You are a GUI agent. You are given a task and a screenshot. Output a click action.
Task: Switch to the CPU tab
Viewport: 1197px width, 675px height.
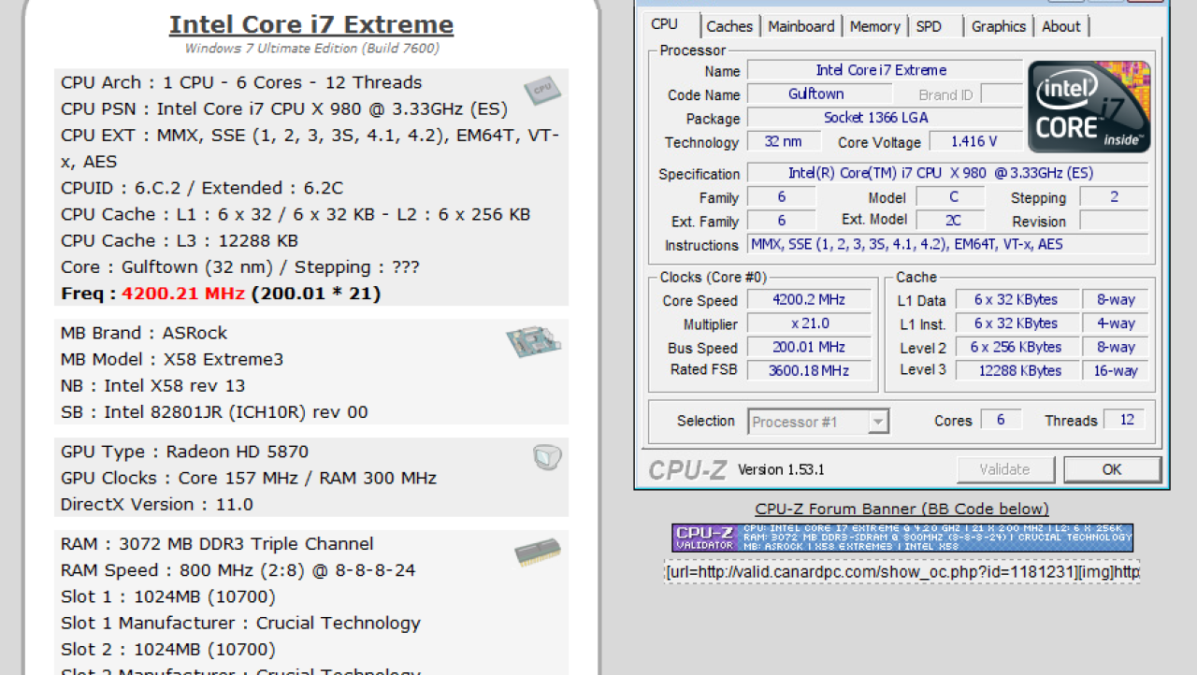(x=665, y=24)
